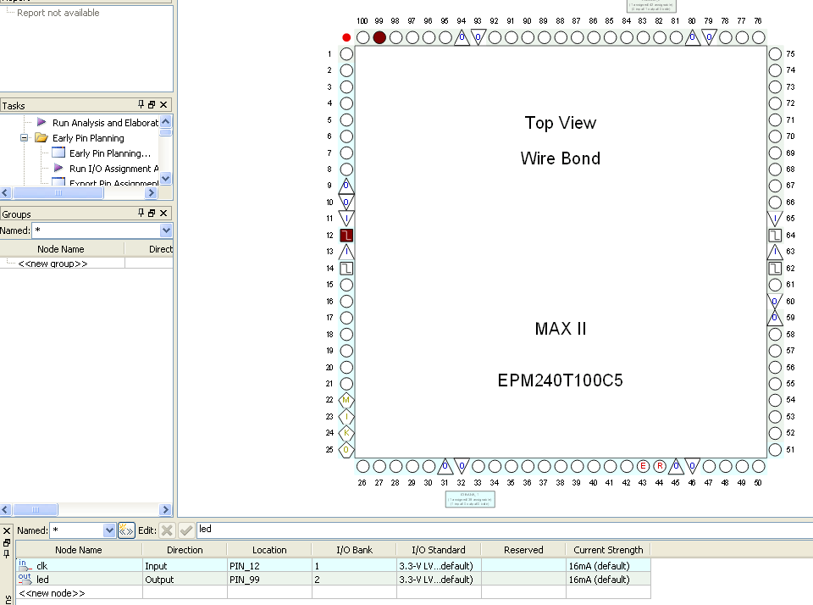Select the PIN_12 location cell

[x=269, y=566]
